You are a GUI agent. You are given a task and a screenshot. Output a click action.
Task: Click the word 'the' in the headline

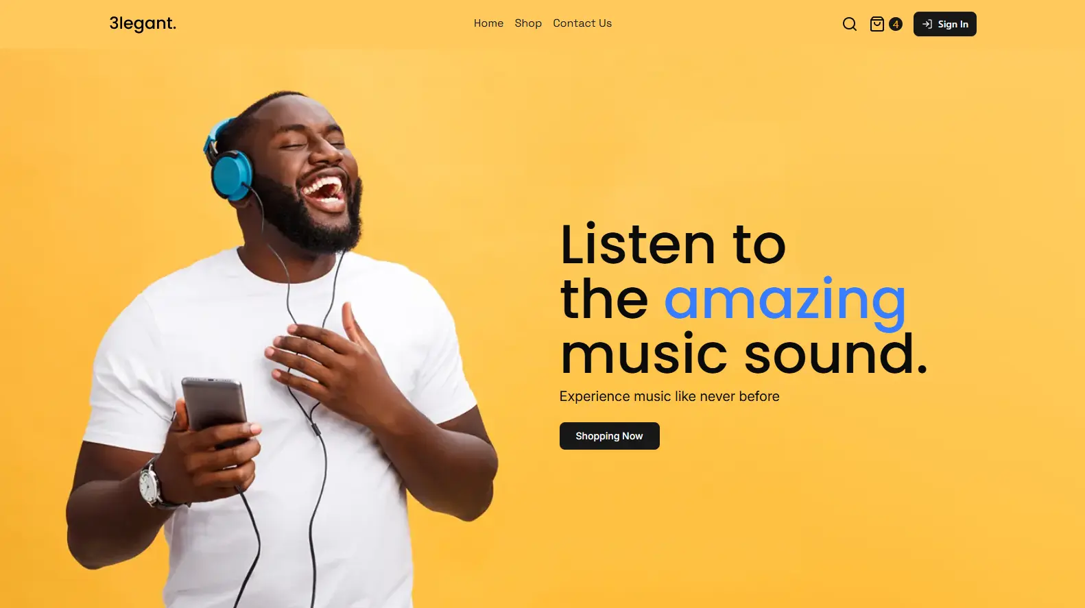click(x=604, y=300)
